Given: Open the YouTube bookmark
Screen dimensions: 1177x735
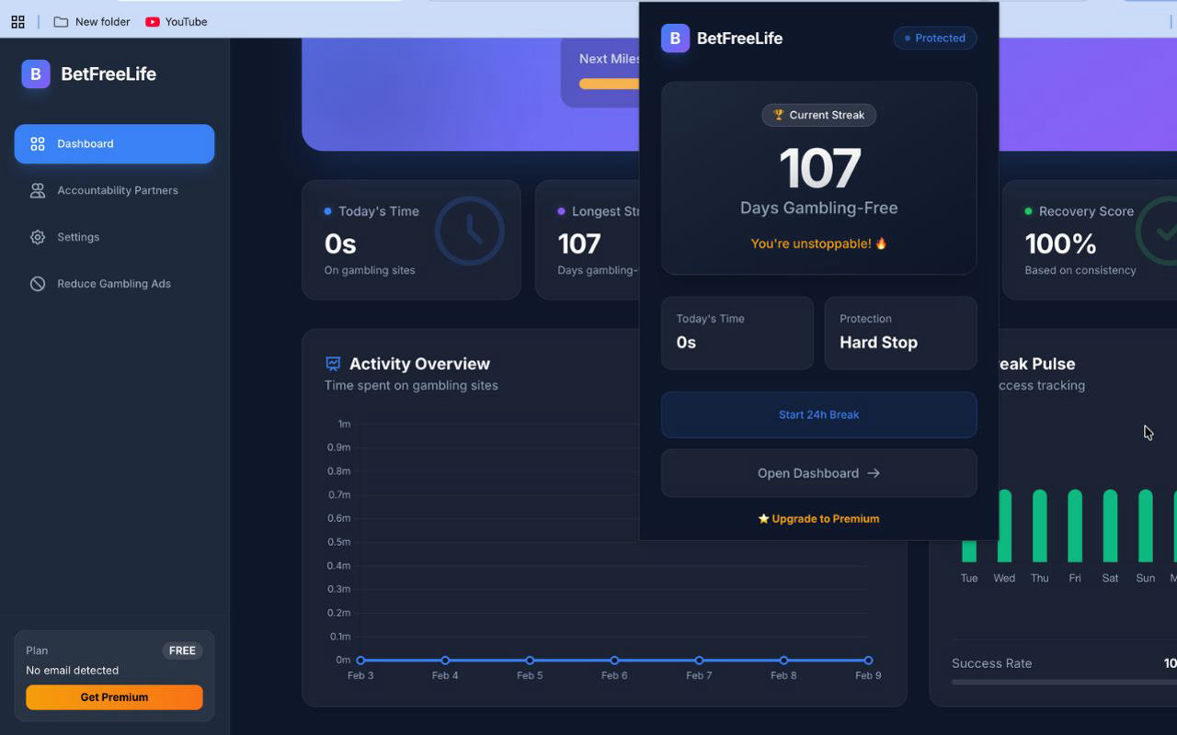Looking at the screenshot, I should click(177, 21).
